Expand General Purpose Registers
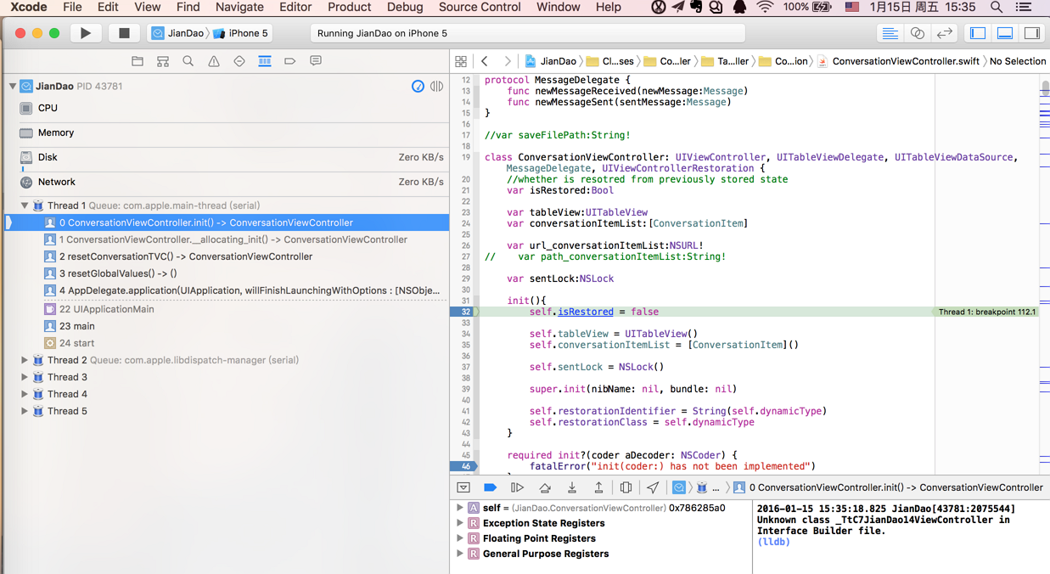This screenshot has height=574, width=1050. pos(460,554)
